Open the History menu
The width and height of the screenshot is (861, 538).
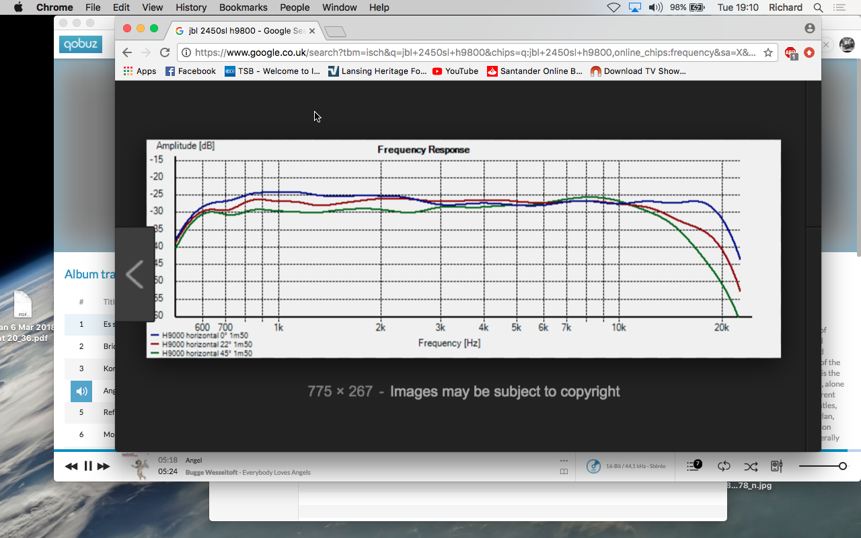pos(191,7)
